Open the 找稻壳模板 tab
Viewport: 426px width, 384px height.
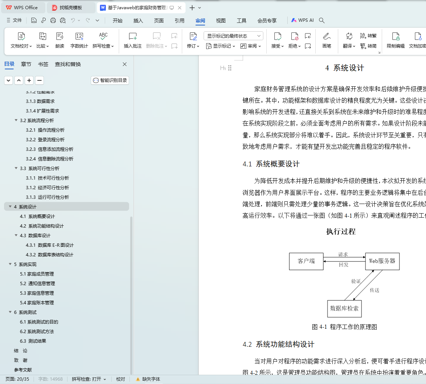click(x=71, y=8)
